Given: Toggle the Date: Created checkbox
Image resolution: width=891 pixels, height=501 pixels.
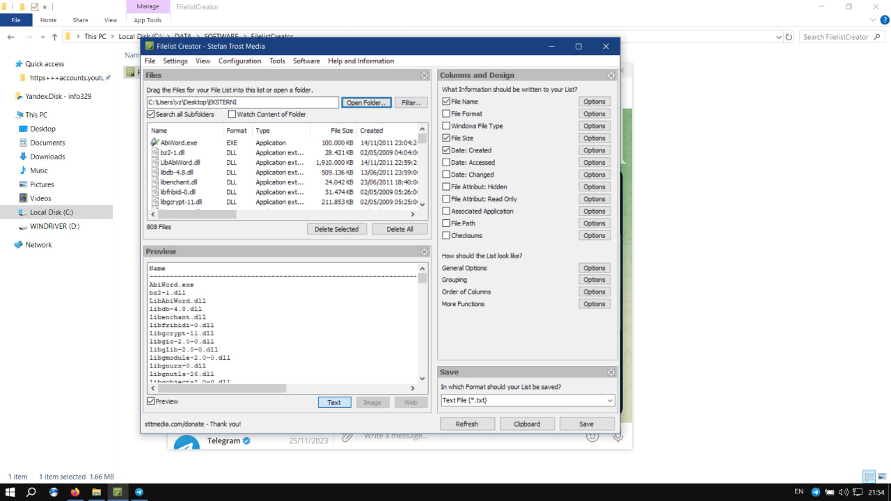Looking at the screenshot, I should [x=446, y=150].
